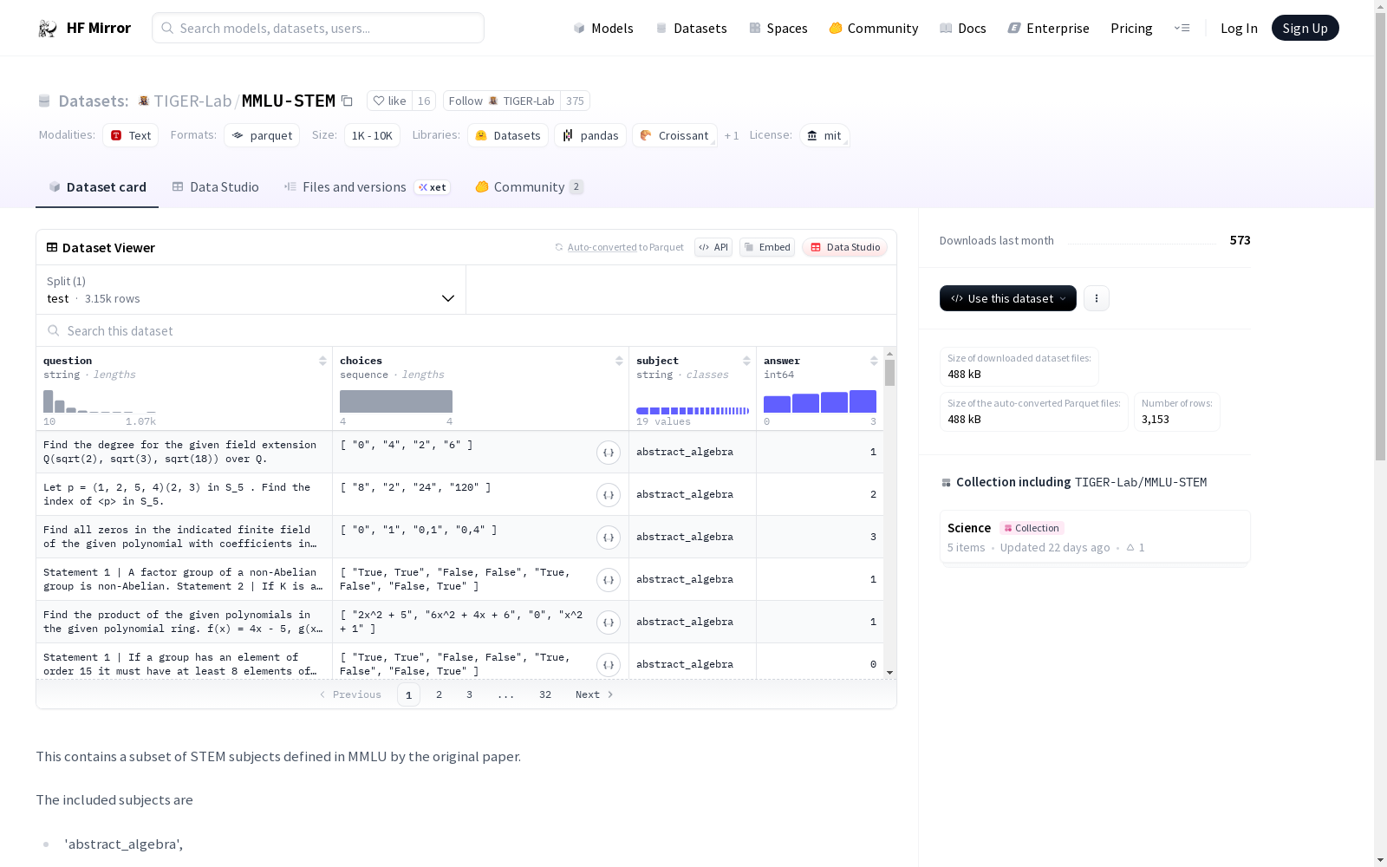
Task: Click the table scrollbar down arrow
Action: [889, 673]
